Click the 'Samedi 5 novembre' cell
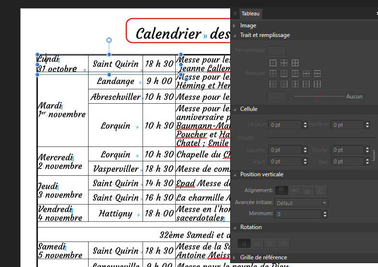Image resolution: width=378 pixels, height=267 pixels. coord(63,250)
